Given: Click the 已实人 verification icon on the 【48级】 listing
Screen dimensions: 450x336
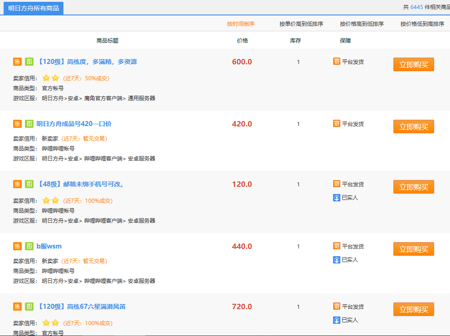Looking at the screenshot, I should click(x=336, y=197).
